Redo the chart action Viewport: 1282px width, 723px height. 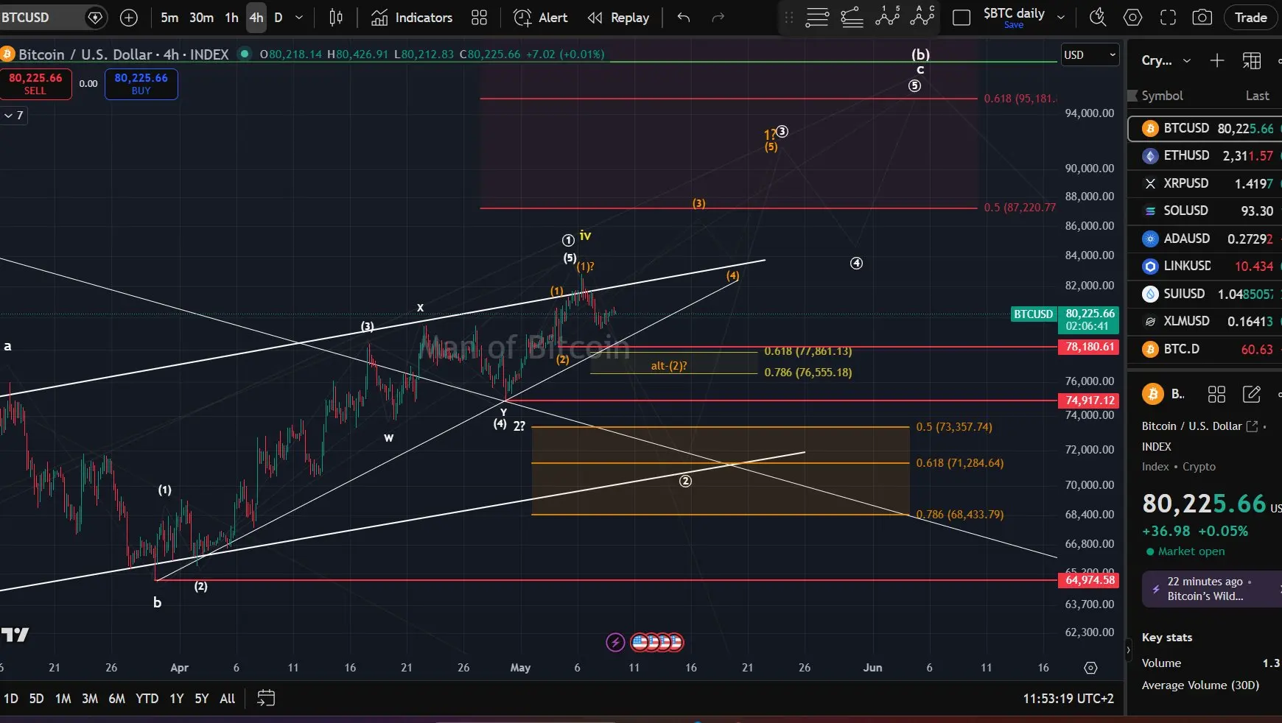click(x=718, y=18)
